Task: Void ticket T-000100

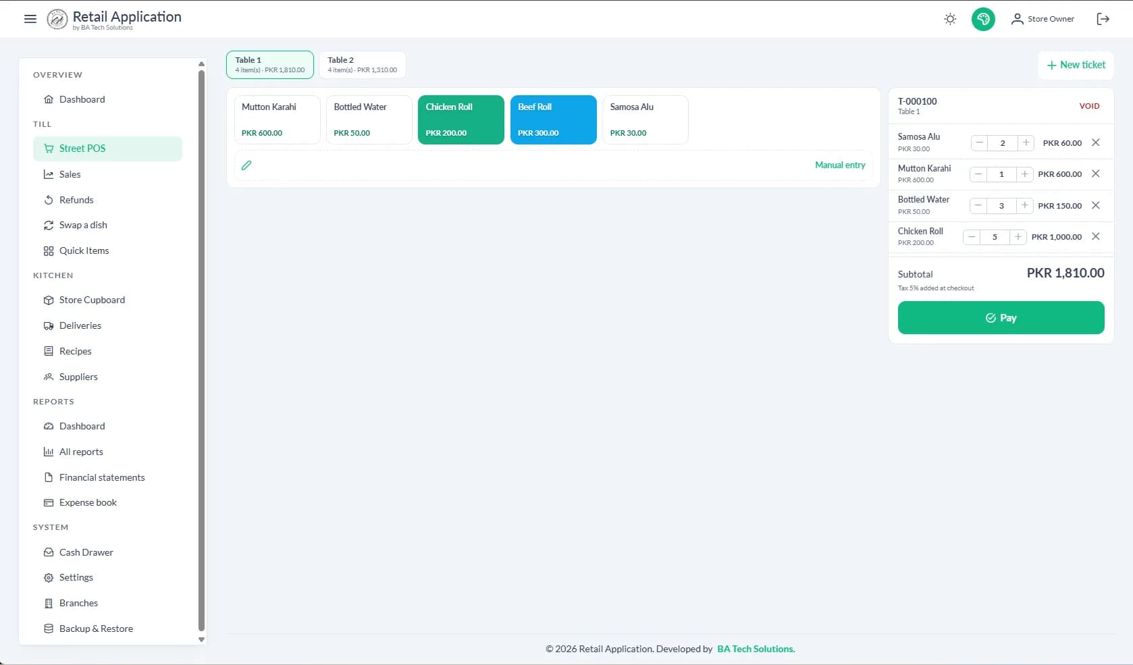Action: click(x=1089, y=106)
